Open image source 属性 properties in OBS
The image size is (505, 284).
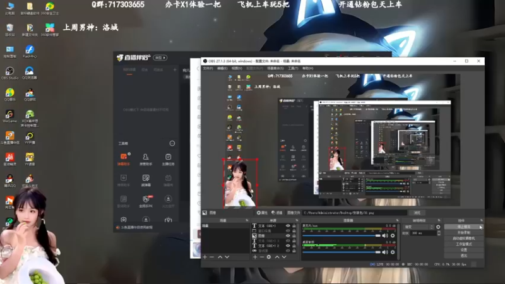tap(262, 213)
